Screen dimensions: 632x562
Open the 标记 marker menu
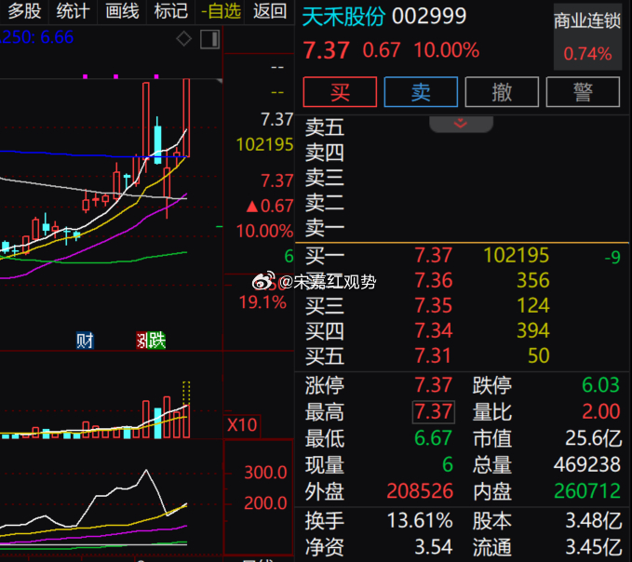point(171,11)
